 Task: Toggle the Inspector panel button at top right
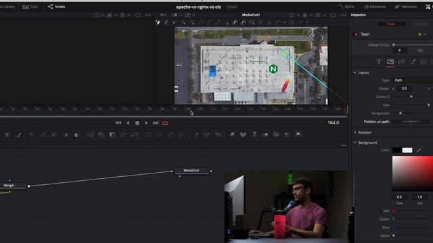[428, 7]
